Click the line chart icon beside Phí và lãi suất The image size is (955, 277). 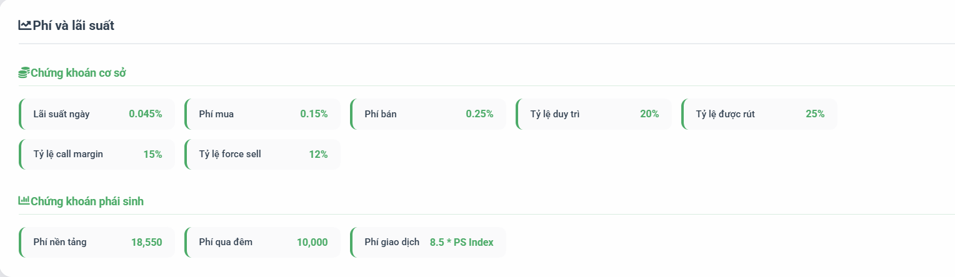tap(24, 26)
